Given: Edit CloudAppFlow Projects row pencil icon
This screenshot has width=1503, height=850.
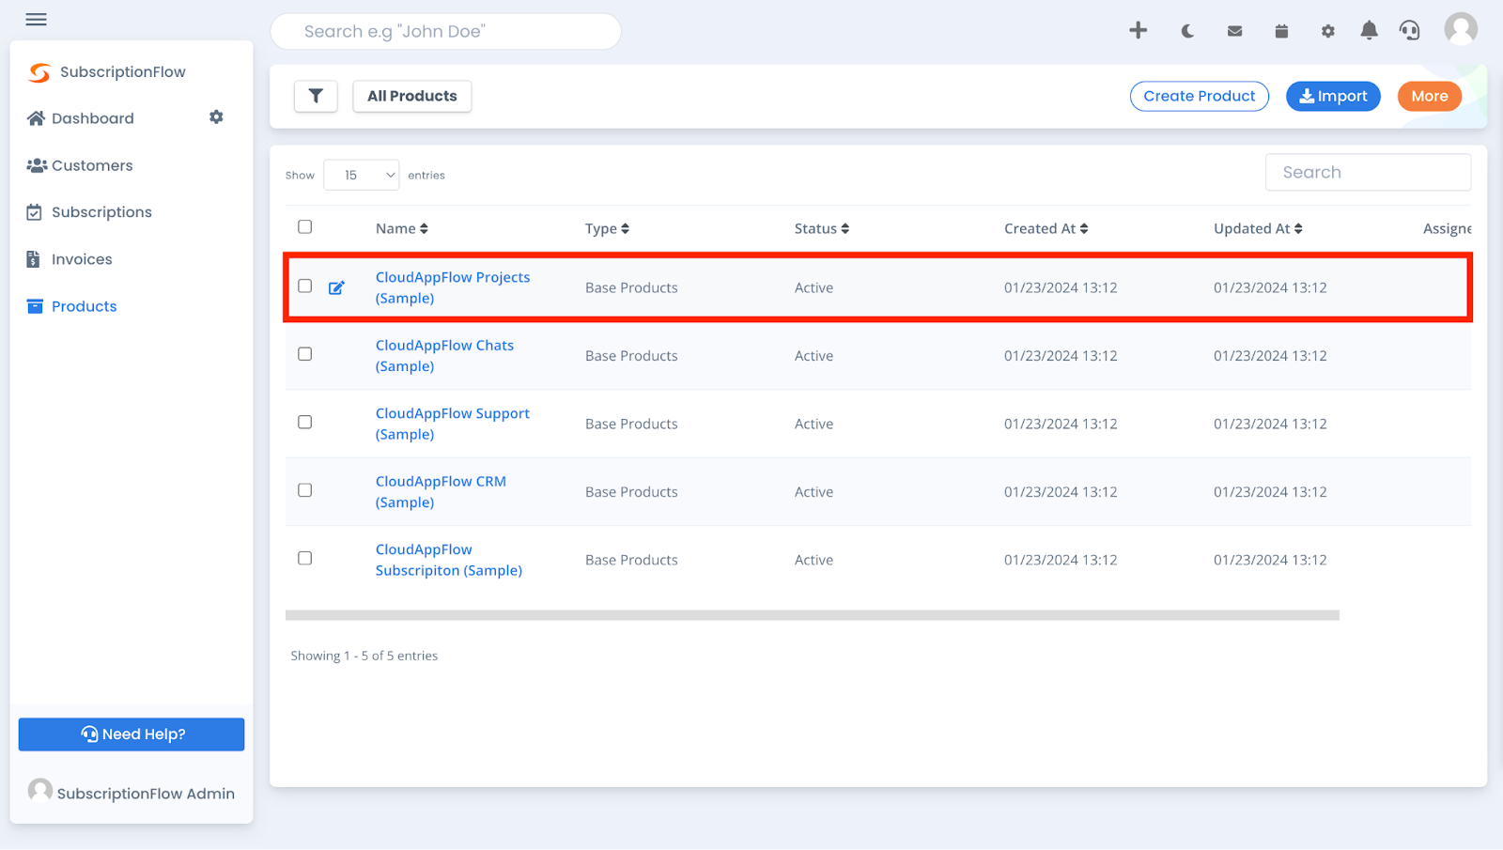Looking at the screenshot, I should 336,287.
